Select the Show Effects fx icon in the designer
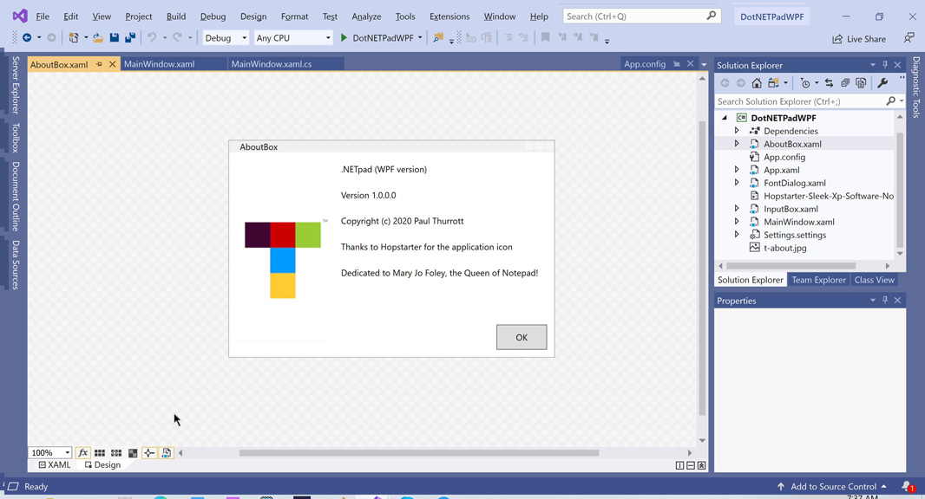Viewport: 925px width, 499px height. pyautogui.click(x=82, y=452)
